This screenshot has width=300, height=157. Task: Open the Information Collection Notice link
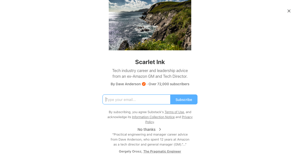point(153,117)
